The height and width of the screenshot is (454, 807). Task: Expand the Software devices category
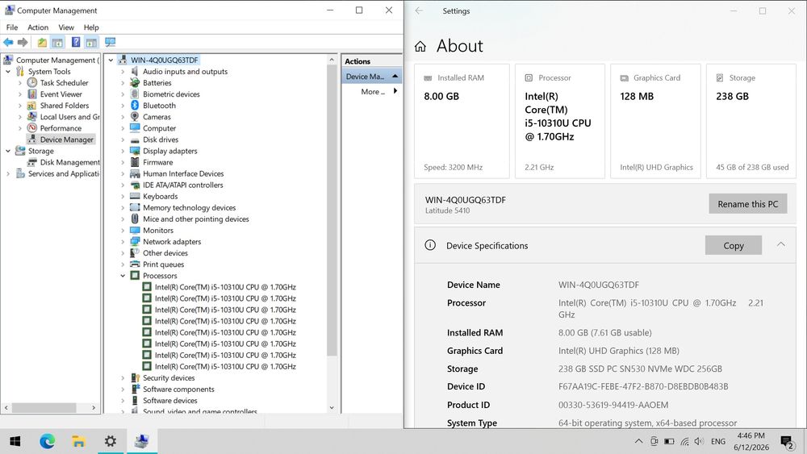pyautogui.click(x=123, y=401)
